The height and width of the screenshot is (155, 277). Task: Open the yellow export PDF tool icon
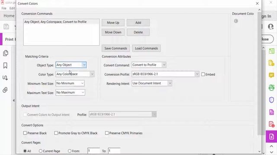click(271, 63)
